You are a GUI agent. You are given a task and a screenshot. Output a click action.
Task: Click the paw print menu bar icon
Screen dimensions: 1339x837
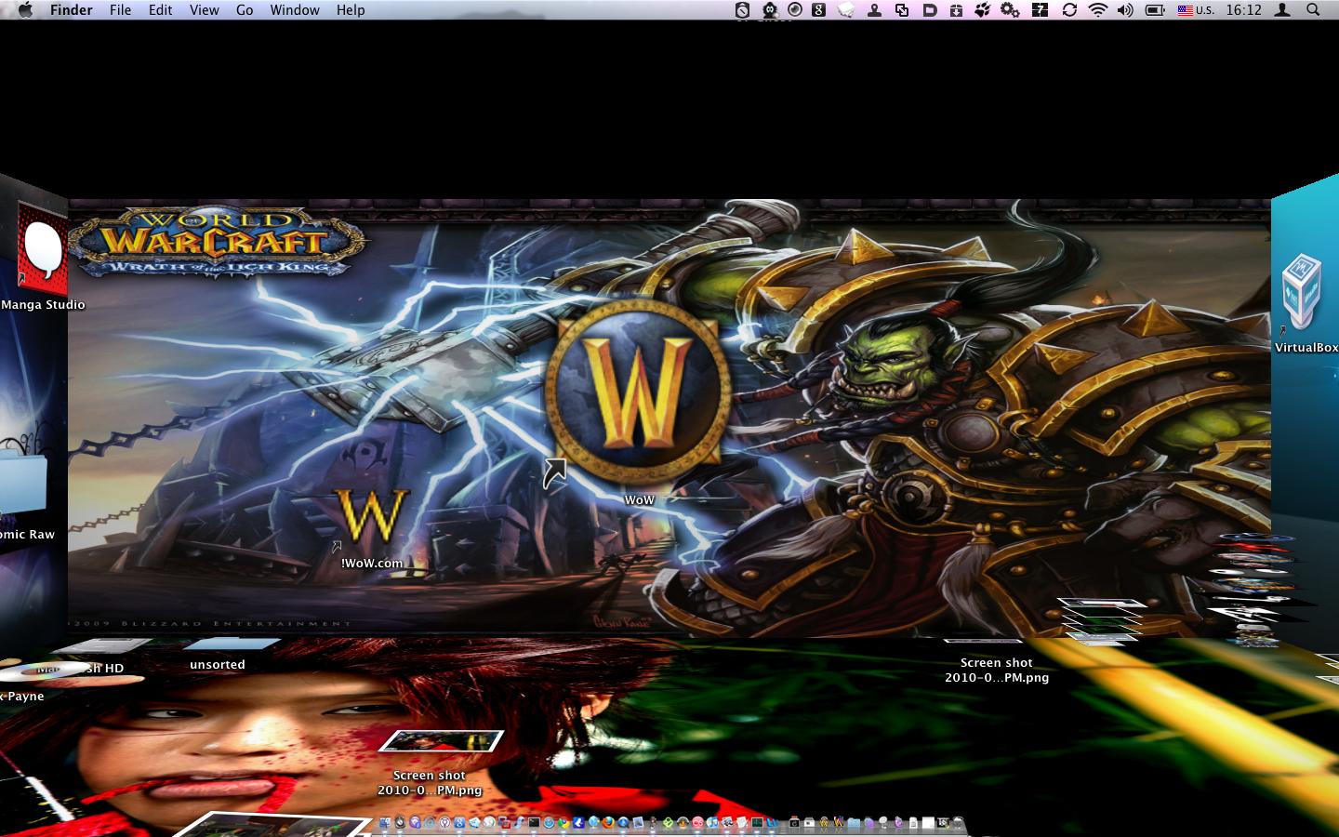tap(982, 10)
